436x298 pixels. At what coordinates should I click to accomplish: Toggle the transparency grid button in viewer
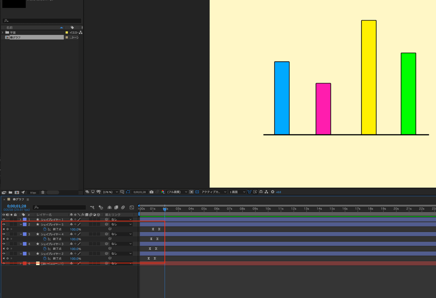(x=197, y=192)
